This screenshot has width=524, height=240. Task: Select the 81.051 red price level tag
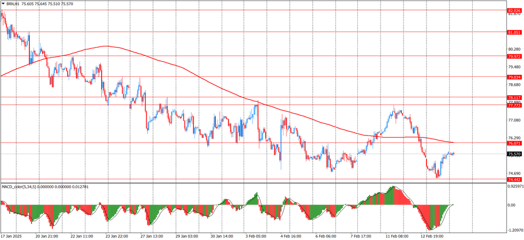click(x=514, y=32)
